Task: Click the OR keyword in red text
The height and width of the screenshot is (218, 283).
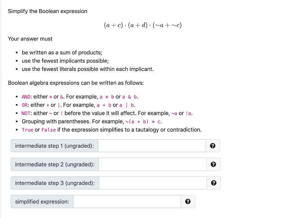Action: (x=25, y=105)
